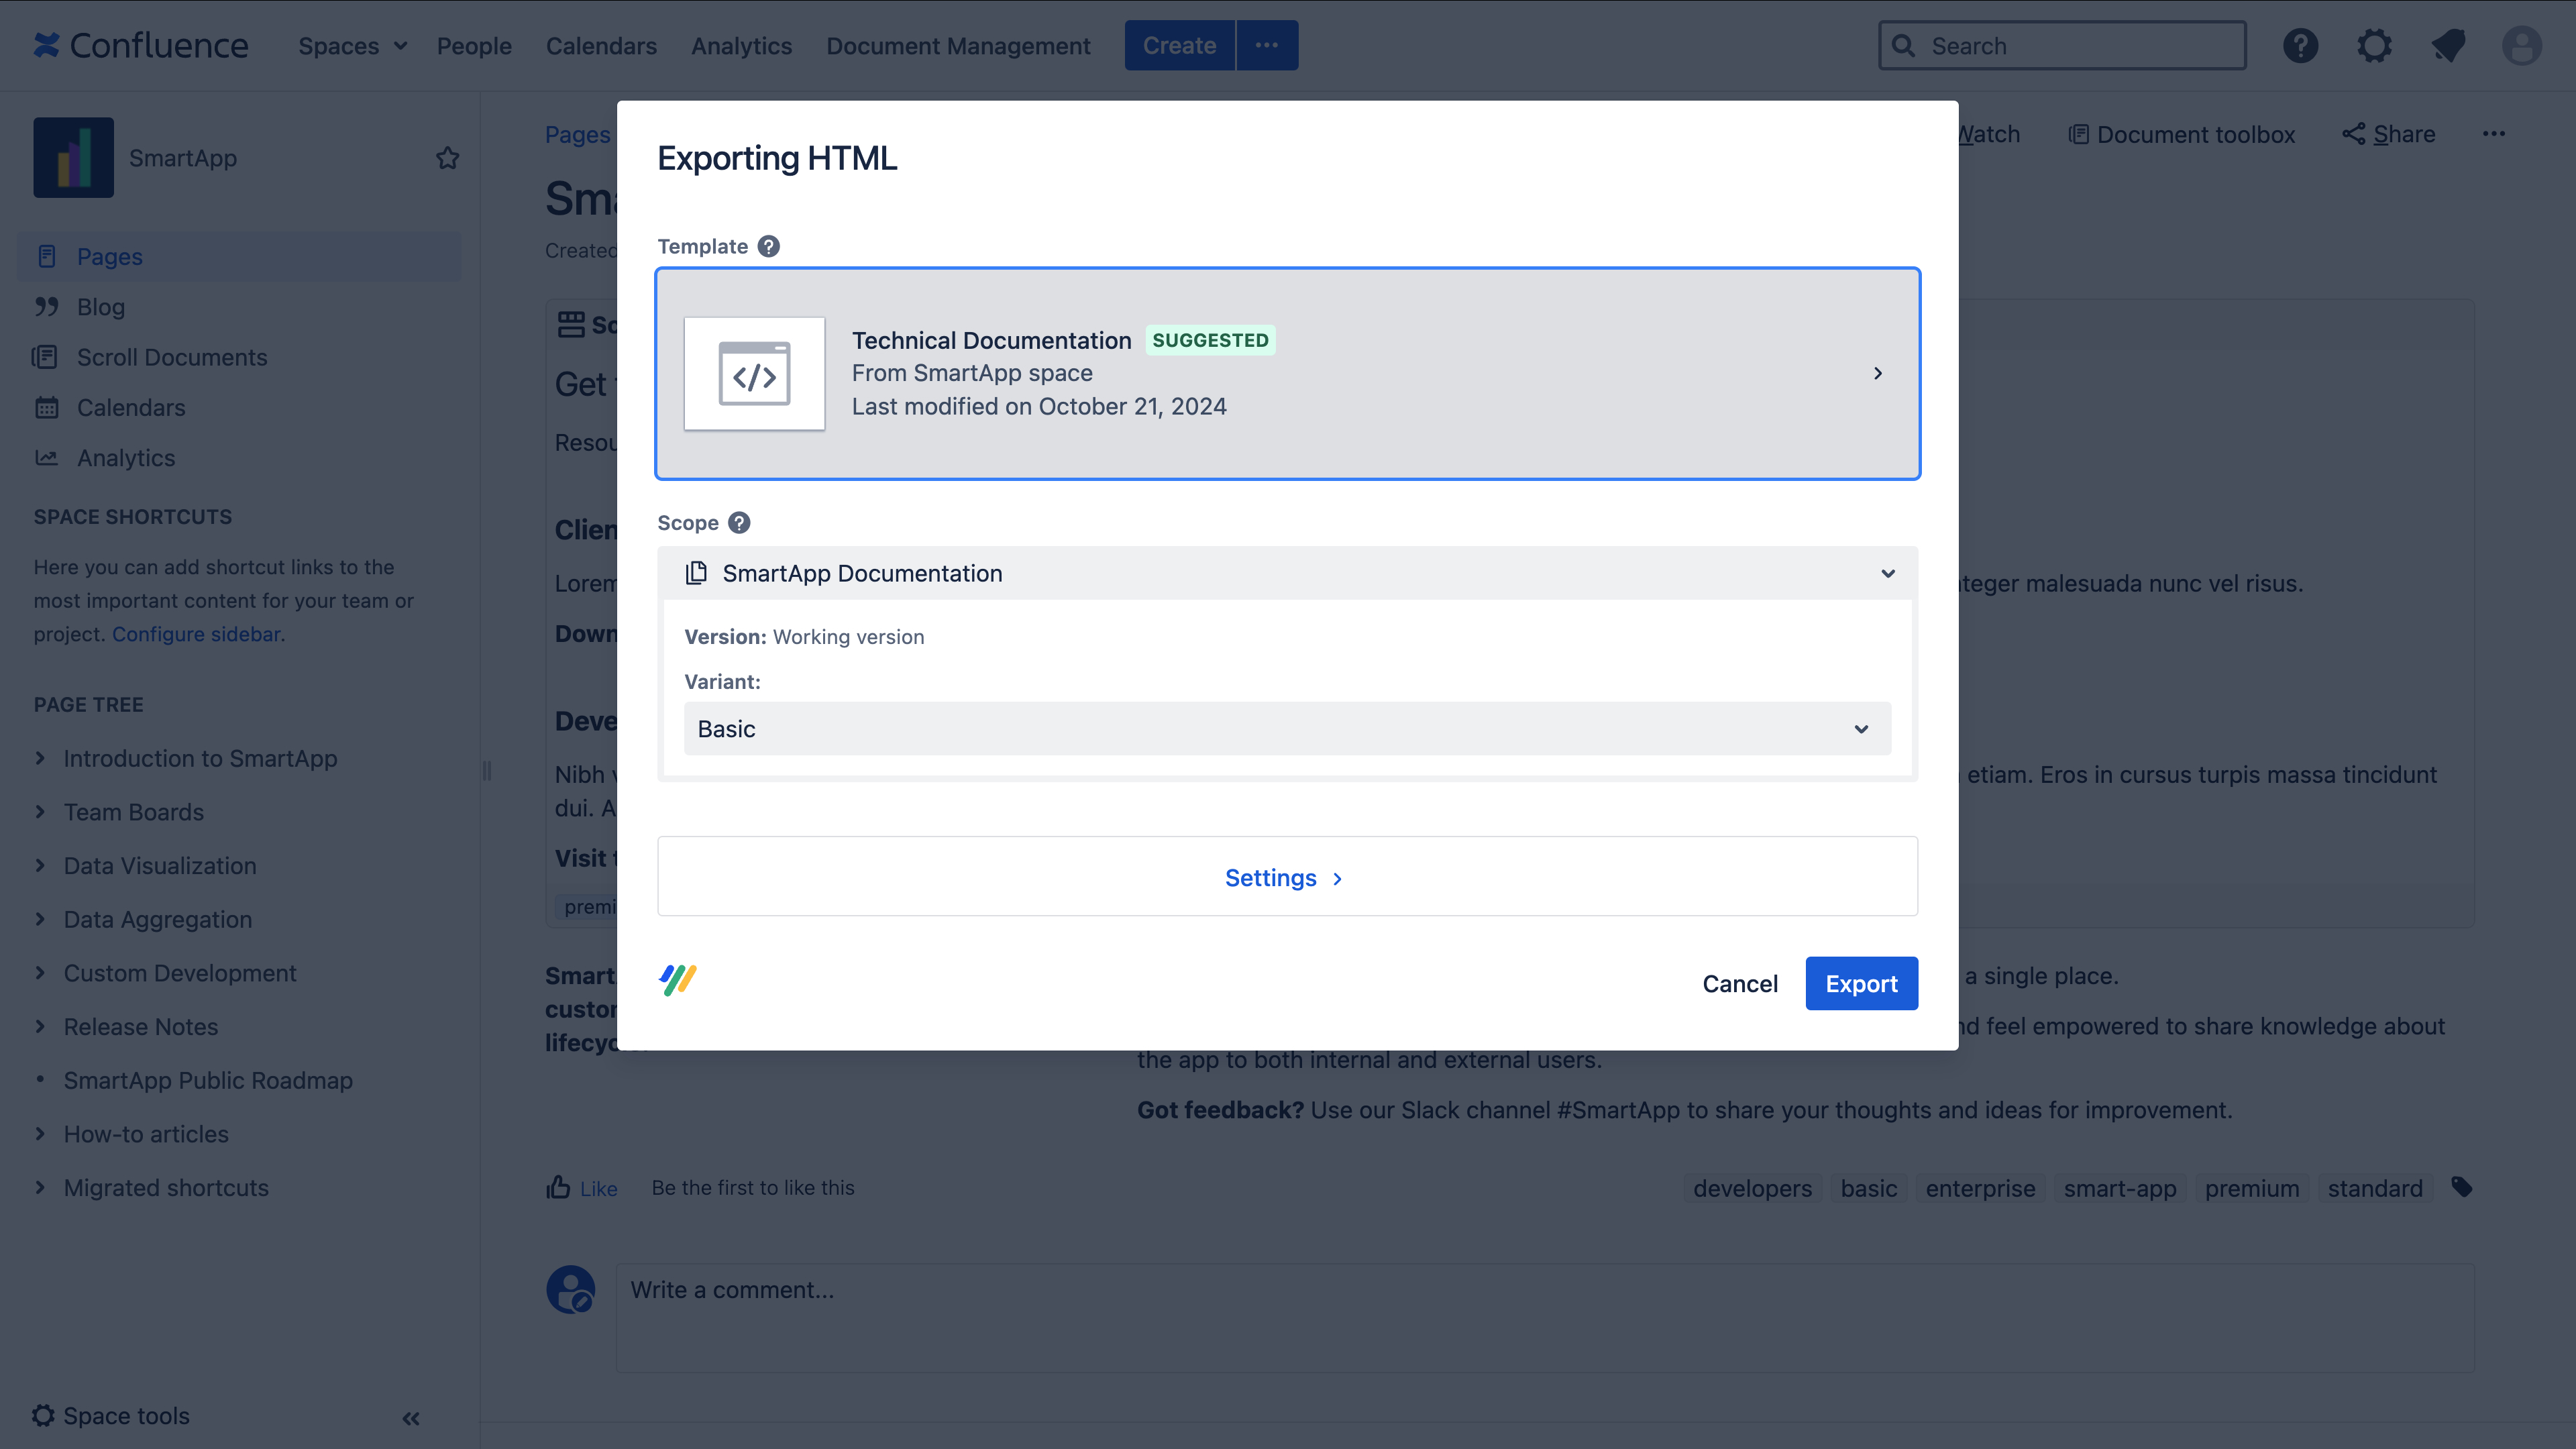2576x1449 pixels.
Task: Select the Technical Documentation template card
Action: click(x=1287, y=373)
